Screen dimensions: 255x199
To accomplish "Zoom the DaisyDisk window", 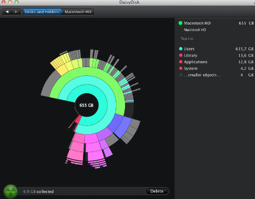I will tap(17, 2).
